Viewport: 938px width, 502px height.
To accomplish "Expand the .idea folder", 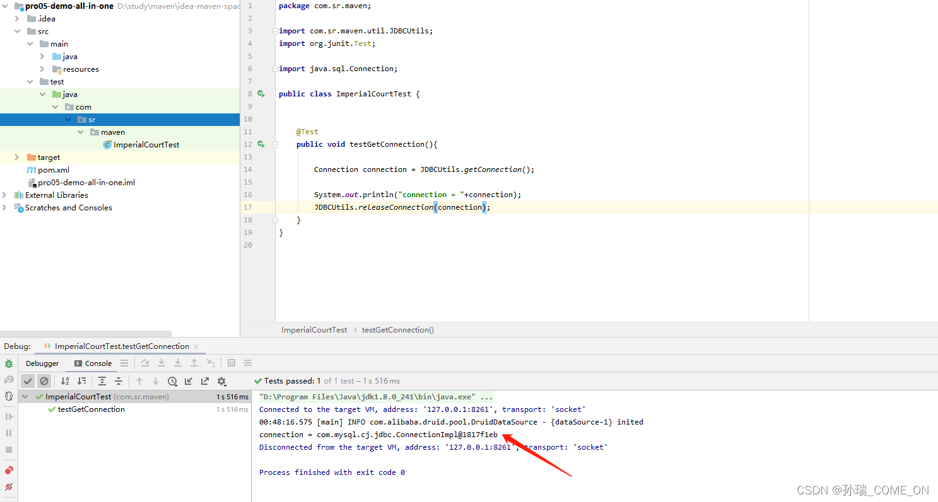I will point(17,18).
